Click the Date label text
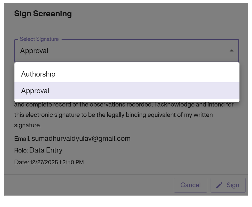Screen dimensions: 252x207 click(x=21, y=163)
